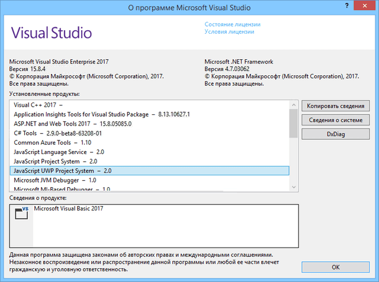
Task: Click the Копировать сведения button
Action: pyautogui.click(x=336, y=105)
